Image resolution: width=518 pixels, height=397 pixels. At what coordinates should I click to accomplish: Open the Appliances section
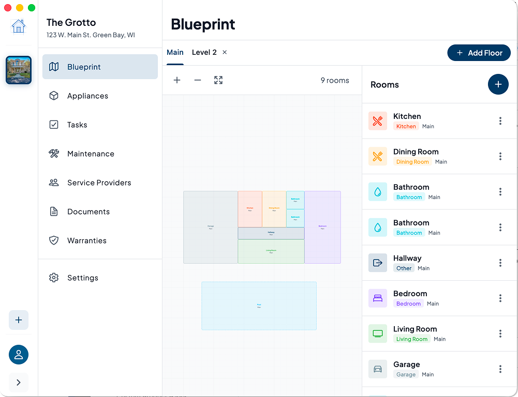point(87,96)
